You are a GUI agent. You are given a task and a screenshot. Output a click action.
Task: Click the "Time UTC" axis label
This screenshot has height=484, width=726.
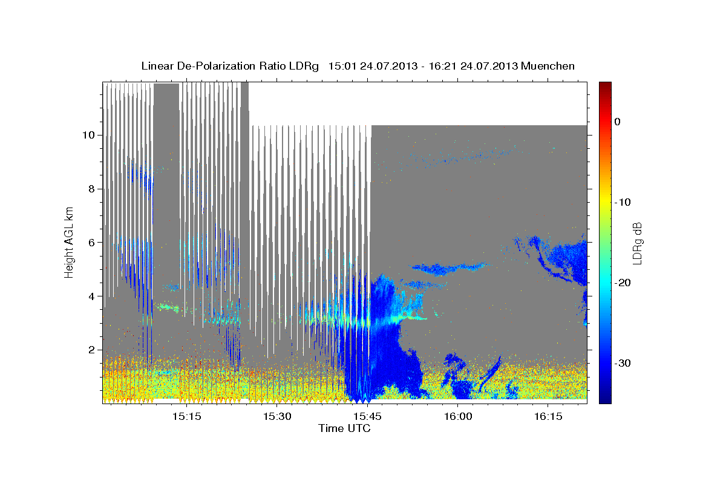(x=344, y=428)
